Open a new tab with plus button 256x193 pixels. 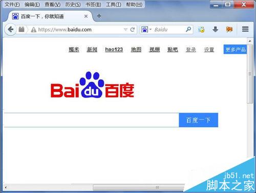(x=99, y=16)
